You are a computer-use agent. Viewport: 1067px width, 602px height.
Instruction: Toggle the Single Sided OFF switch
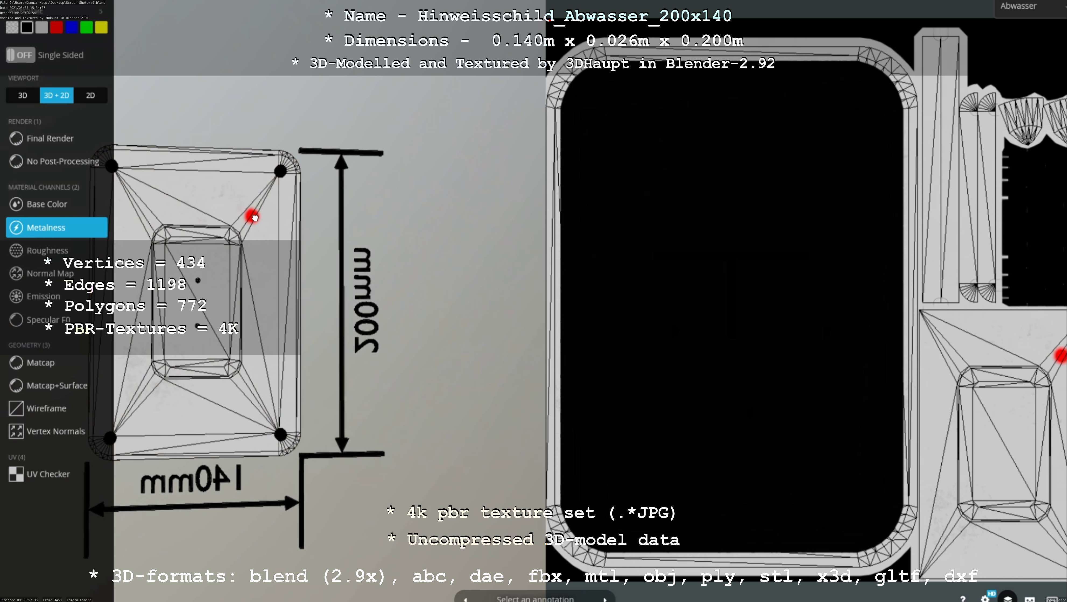coord(21,55)
